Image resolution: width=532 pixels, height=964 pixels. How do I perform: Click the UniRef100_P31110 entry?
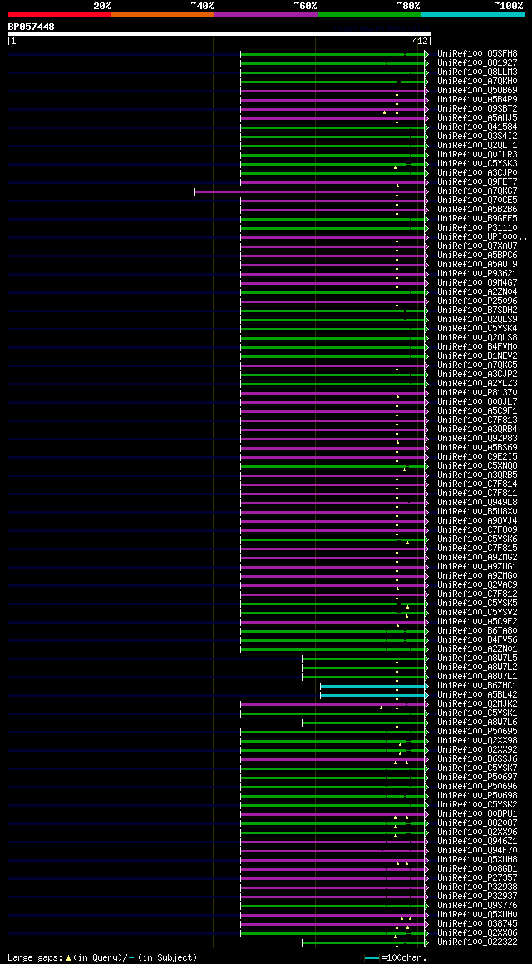coord(477,228)
